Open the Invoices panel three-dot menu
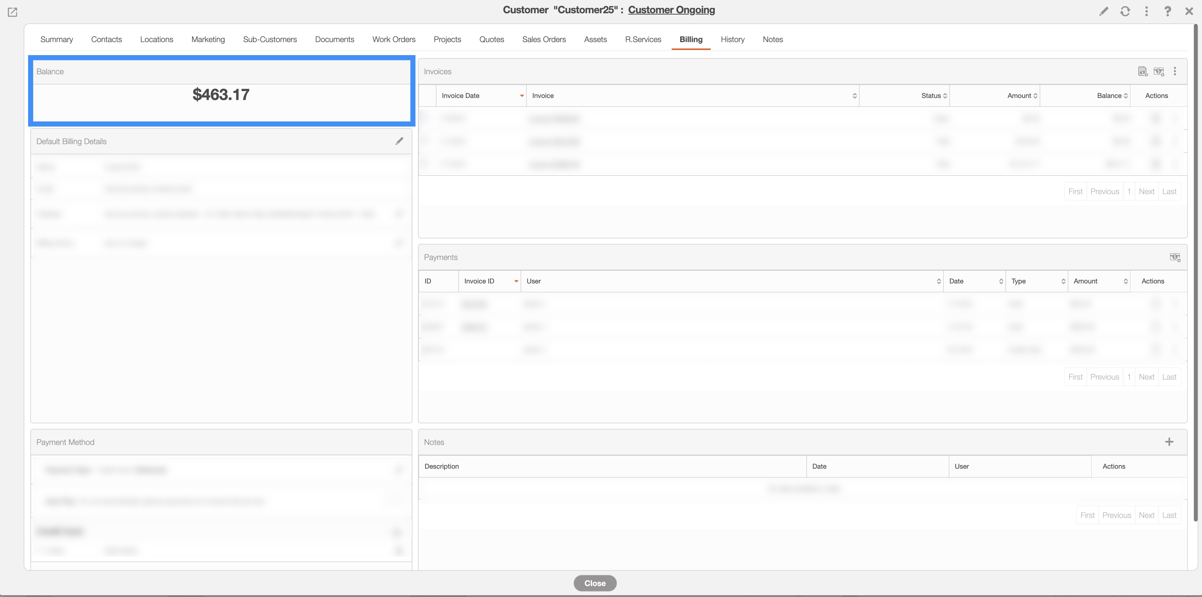 tap(1175, 71)
